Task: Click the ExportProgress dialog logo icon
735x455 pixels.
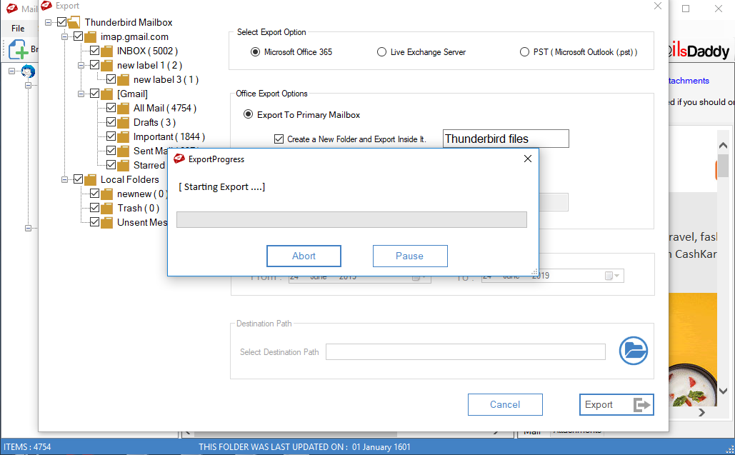Action: coord(179,159)
